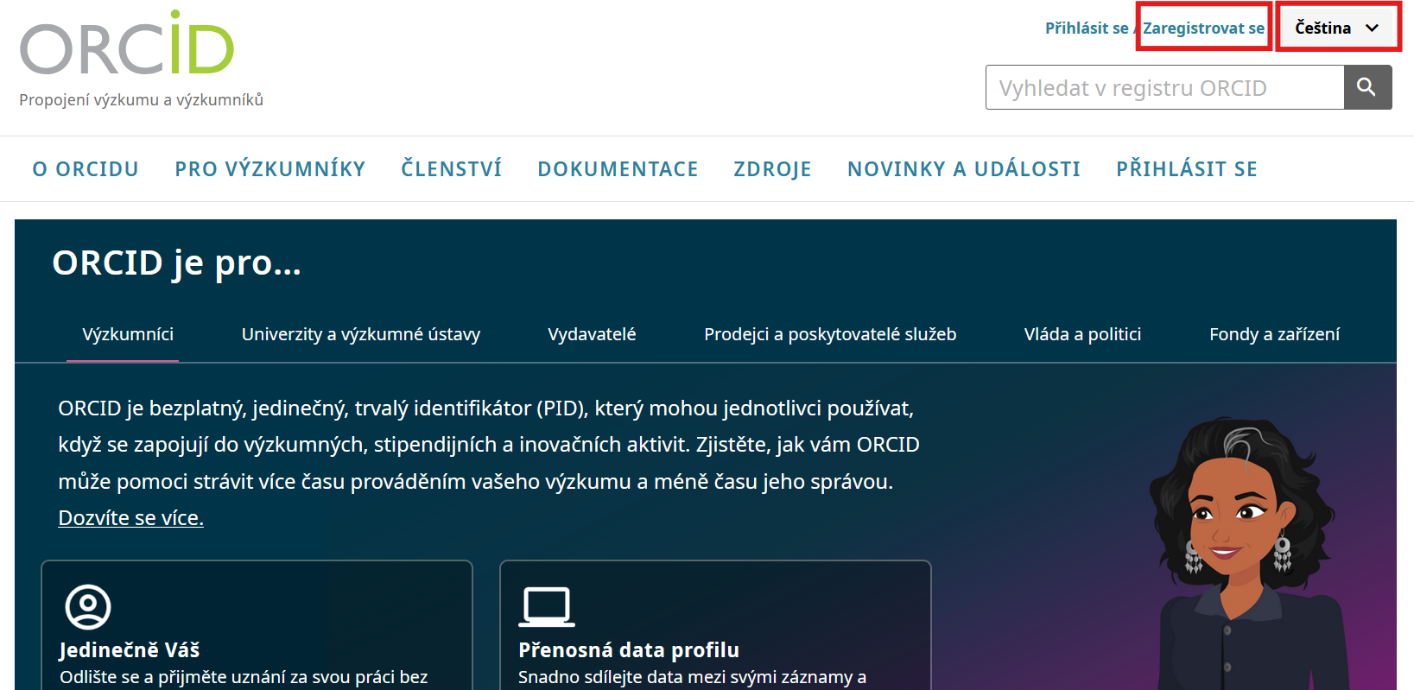Image resolution: width=1414 pixels, height=690 pixels.
Task: Open the DOKUMENTACE menu
Action: click(618, 169)
